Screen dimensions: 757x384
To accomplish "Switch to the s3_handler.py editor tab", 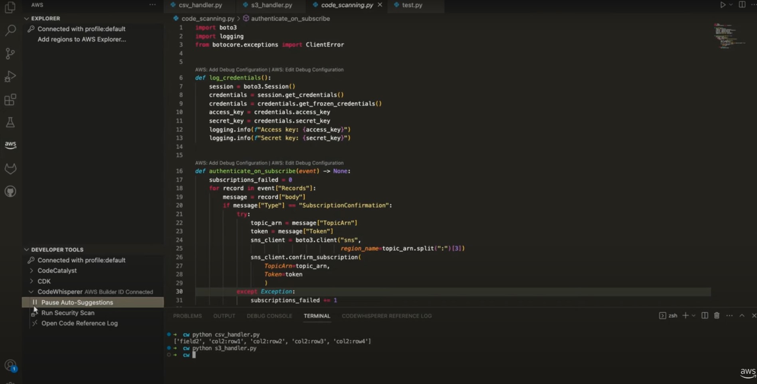I will pos(271,5).
